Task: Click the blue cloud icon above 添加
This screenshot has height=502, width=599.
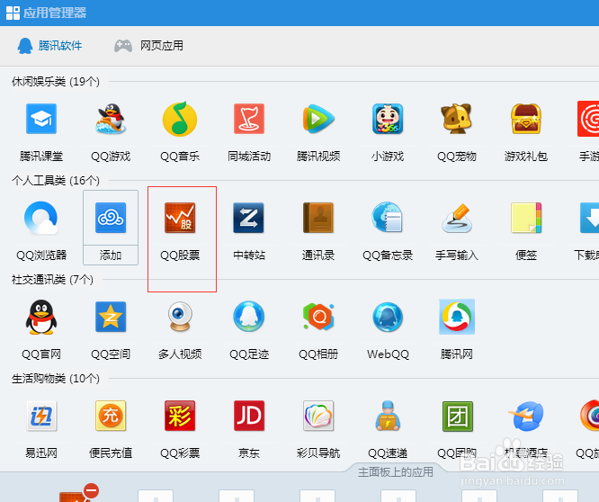Action: point(111,218)
